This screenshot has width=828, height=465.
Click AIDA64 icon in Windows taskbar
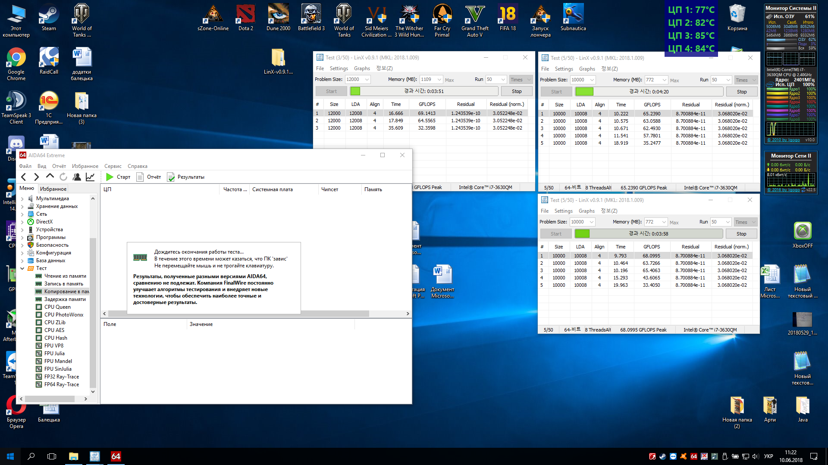coord(116,456)
